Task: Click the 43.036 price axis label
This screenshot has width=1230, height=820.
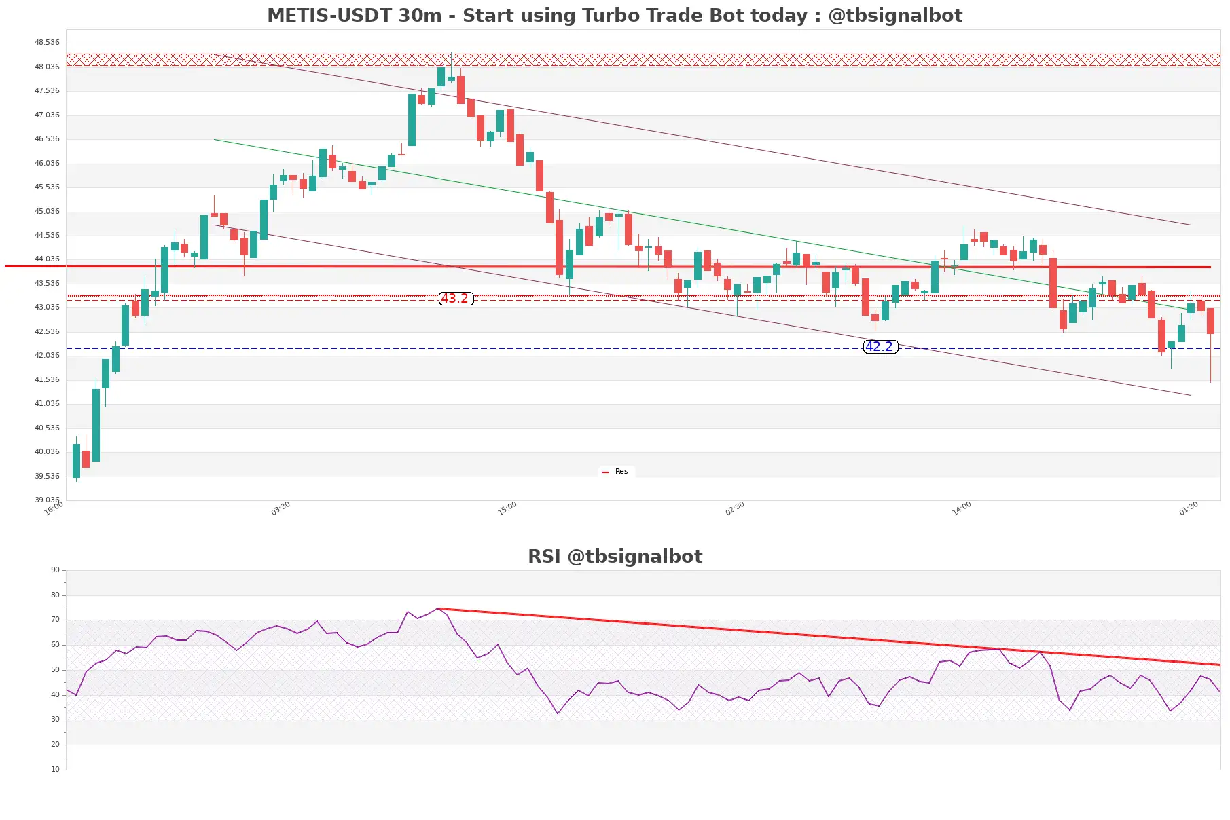Action: click(47, 307)
